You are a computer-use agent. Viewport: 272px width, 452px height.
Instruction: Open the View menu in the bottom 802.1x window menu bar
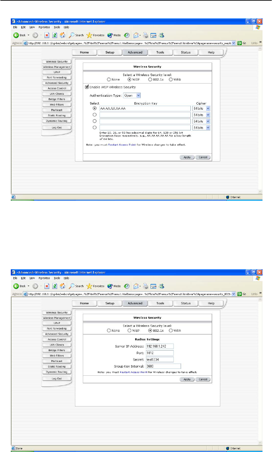pos(32,278)
